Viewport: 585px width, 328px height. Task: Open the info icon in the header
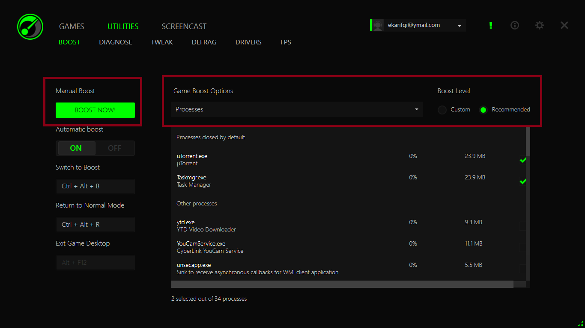515,26
